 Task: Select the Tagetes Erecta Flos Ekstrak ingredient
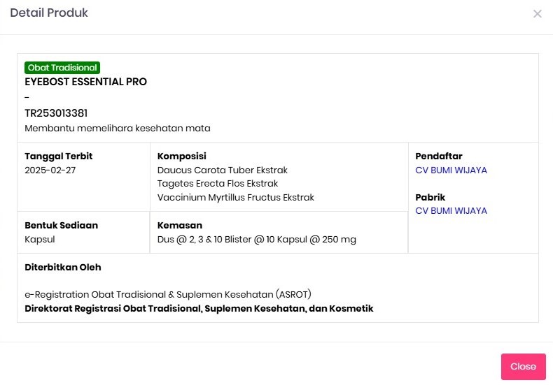218,183
